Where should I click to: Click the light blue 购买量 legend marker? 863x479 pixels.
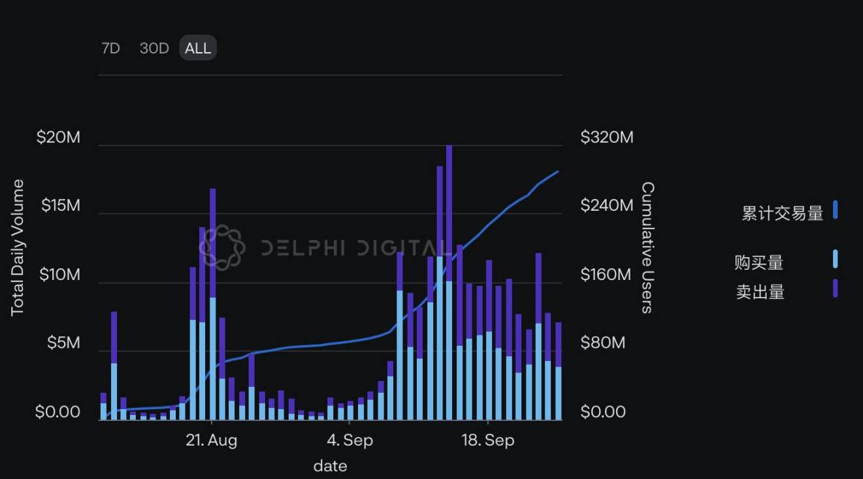pyautogui.click(x=835, y=259)
